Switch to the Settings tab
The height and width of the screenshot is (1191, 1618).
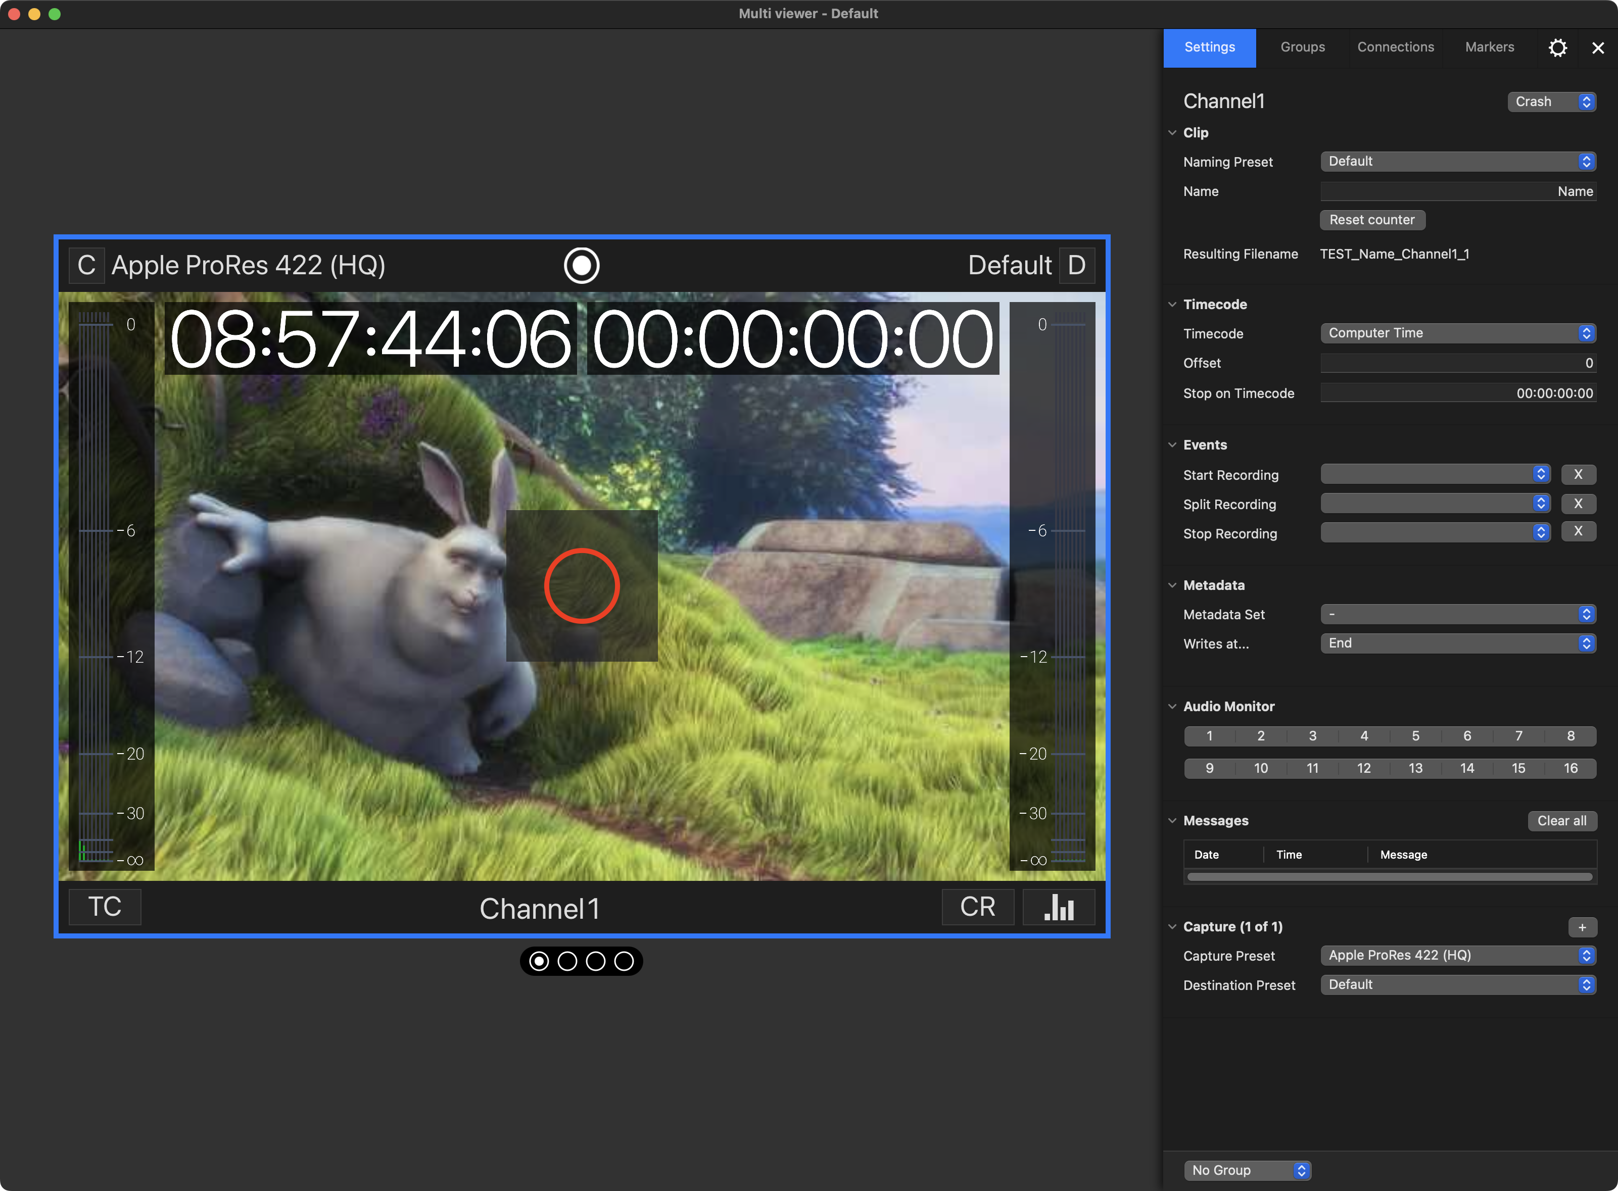click(x=1210, y=47)
